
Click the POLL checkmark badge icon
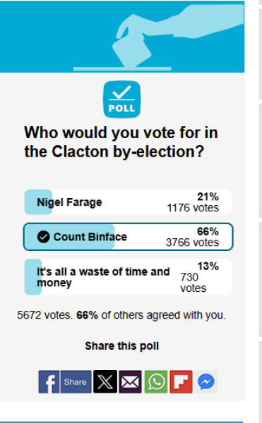[x=121, y=99]
